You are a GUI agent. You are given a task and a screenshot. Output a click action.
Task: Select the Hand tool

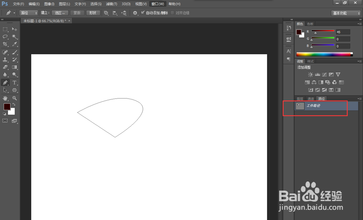5,98
